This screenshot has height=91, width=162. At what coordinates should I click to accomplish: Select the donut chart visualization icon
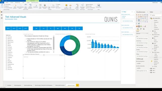pos(143,18)
